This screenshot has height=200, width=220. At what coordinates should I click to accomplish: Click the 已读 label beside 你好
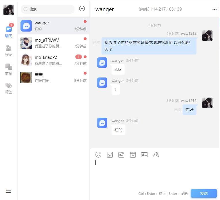tap(177, 110)
